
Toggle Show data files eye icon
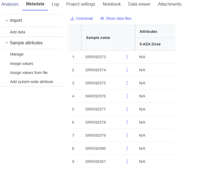click(102, 18)
